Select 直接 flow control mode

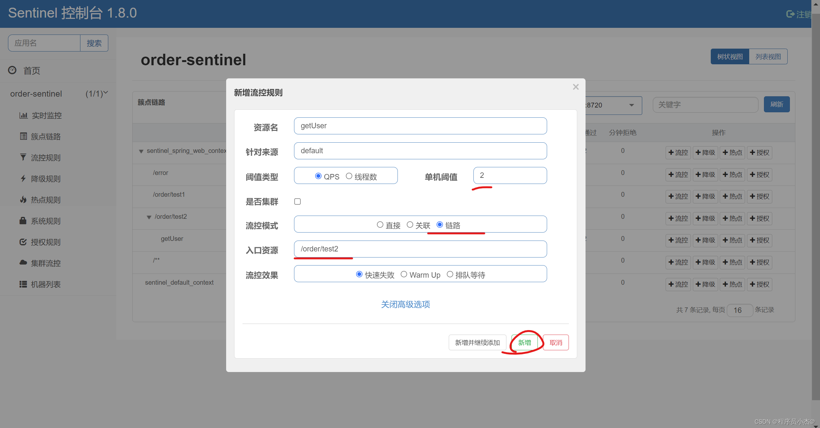coord(380,225)
